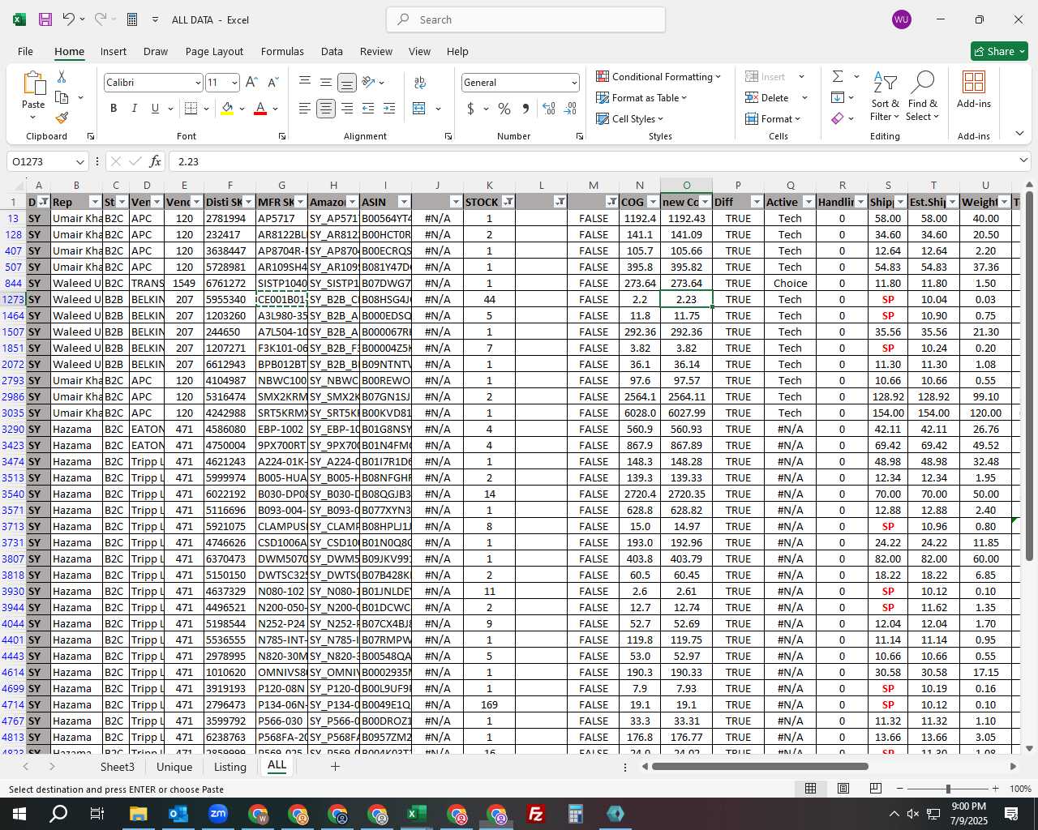Image resolution: width=1038 pixels, height=830 pixels.
Task: Click the Cut scissors icon
Action: tap(62, 76)
